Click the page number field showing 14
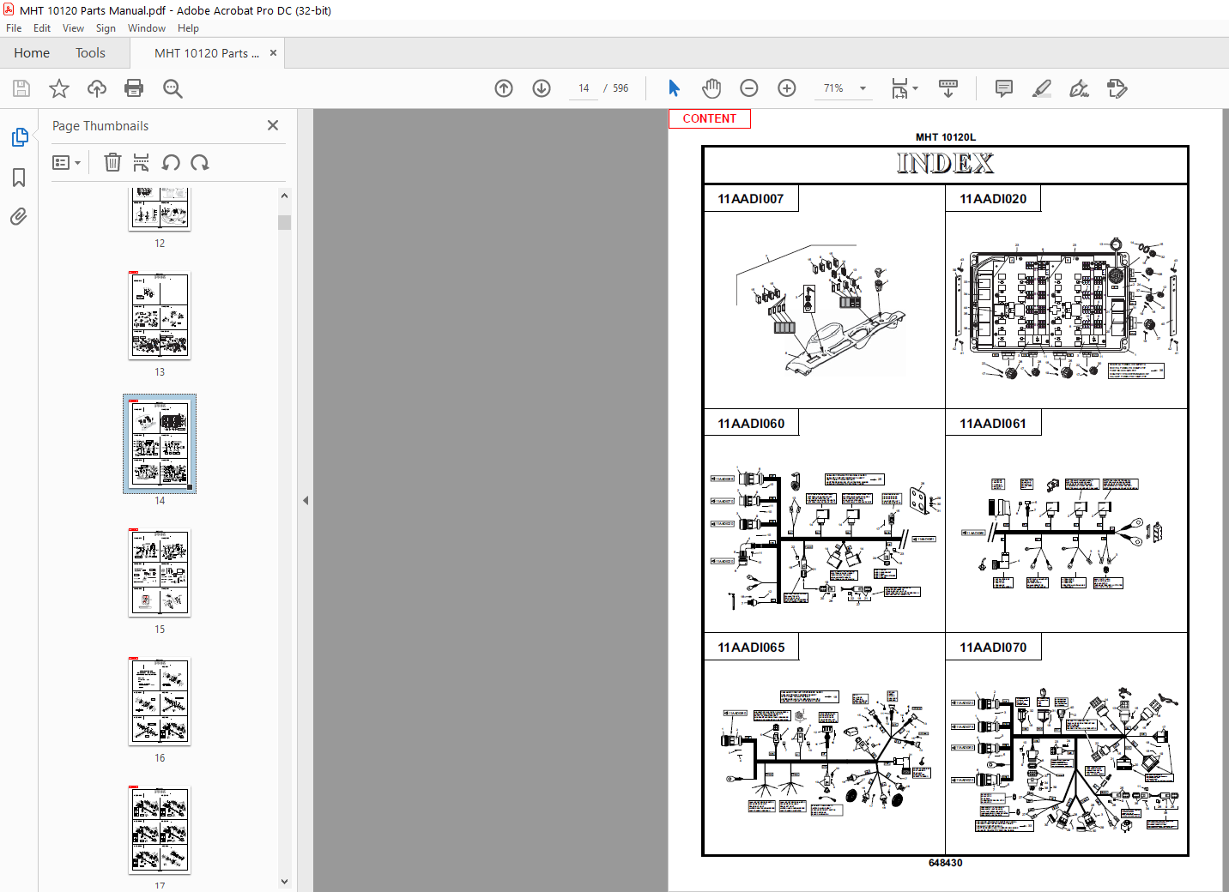This screenshot has width=1229, height=892. [x=584, y=88]
